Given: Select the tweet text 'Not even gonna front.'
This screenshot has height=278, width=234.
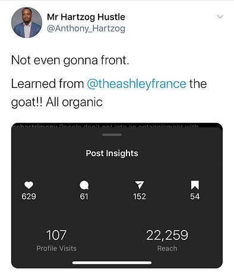Looking at the screenshot, I should point(70,60).
